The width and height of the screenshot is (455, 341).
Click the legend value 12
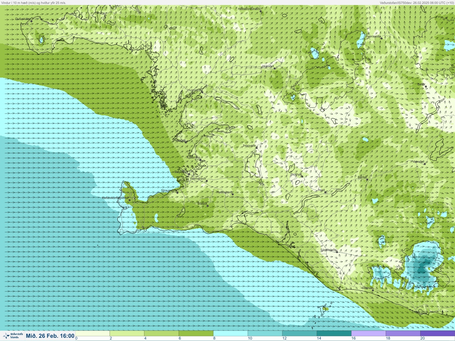tap(284, 339)
